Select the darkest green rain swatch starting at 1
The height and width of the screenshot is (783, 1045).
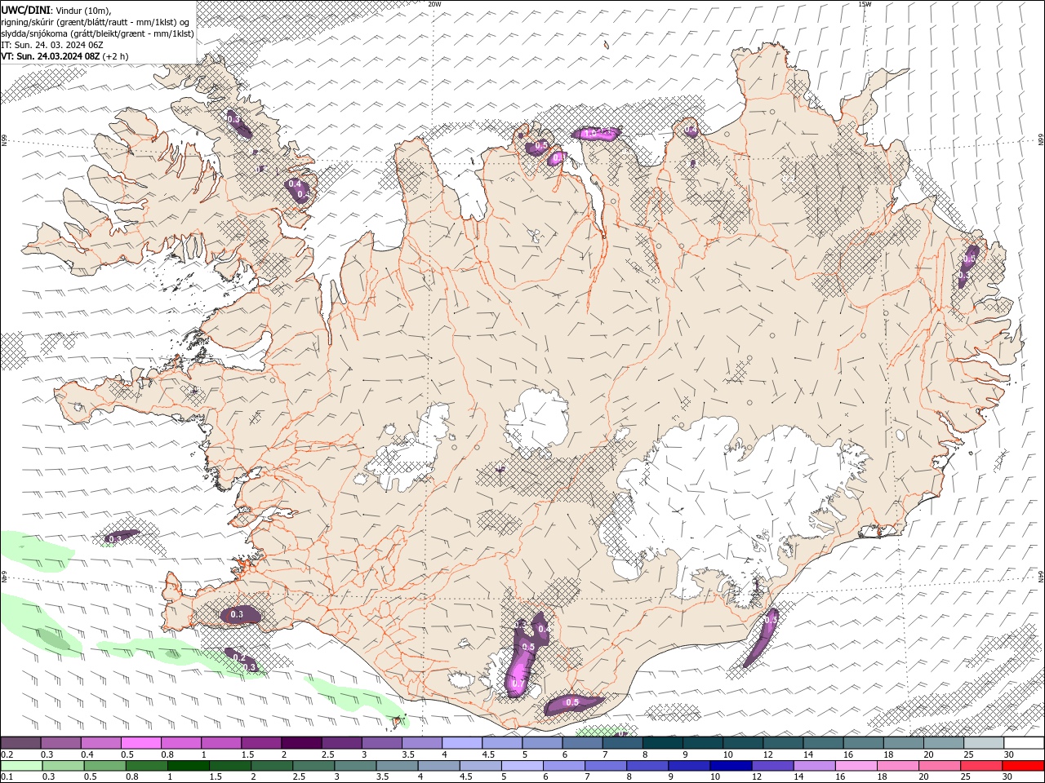[188, 766]
